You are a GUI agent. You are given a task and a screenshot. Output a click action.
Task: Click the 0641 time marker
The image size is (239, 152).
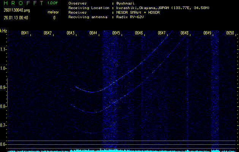pos(25,33)
